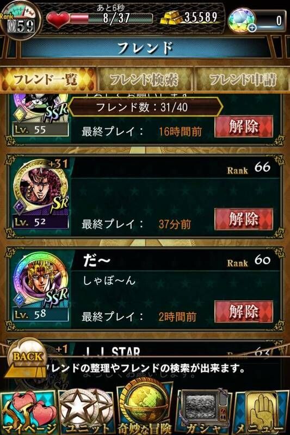The image size is (290, 435).
Task: Tap the SSR Lv. 58 character portrait
Action: pyautogui.click(x=40, y=285)
